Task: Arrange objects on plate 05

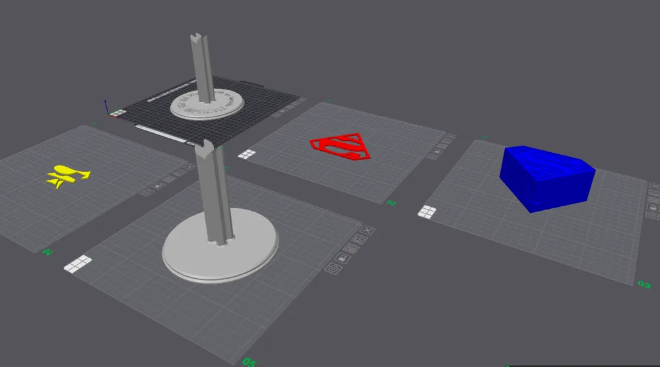Action: [x=350, y=248]
